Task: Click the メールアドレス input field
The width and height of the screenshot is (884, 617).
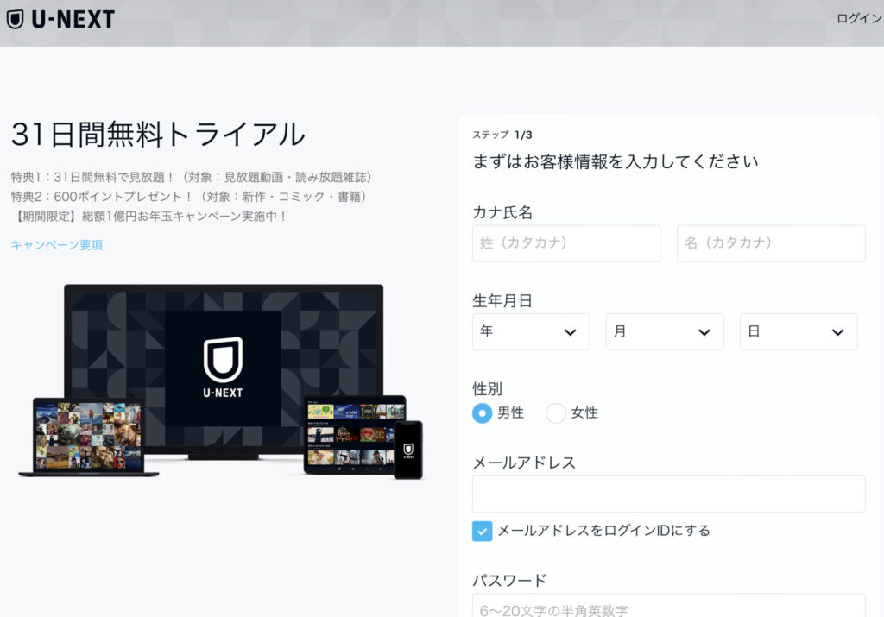Action: (x=668, y=494)
